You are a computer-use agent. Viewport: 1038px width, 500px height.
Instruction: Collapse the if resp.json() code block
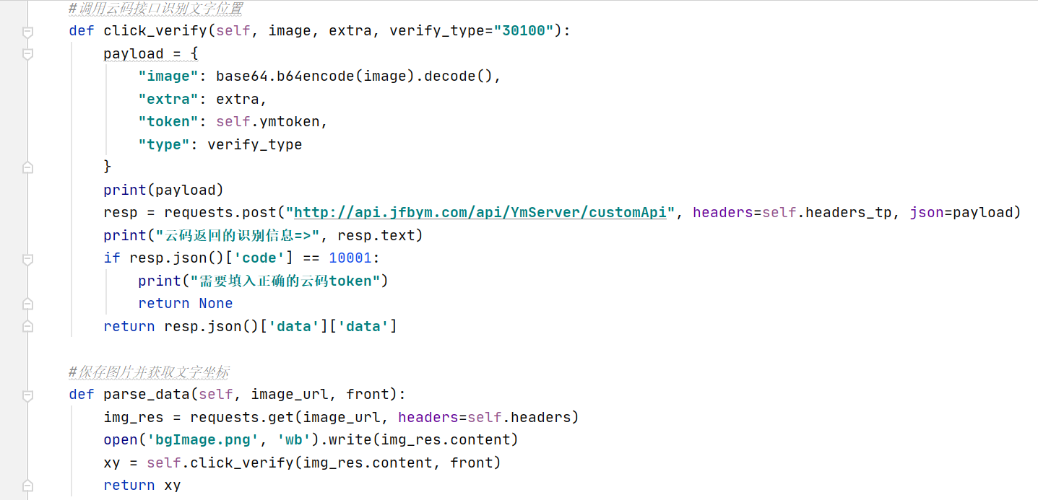tap(27, 258)
